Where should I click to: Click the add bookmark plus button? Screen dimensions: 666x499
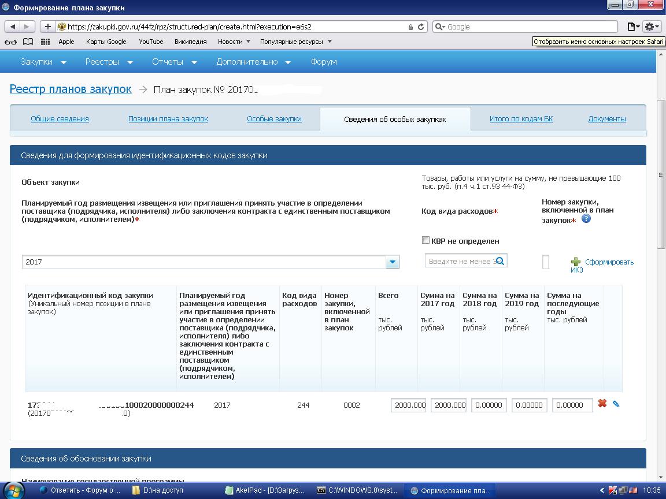pyautogui.click(x=47, y=27)
